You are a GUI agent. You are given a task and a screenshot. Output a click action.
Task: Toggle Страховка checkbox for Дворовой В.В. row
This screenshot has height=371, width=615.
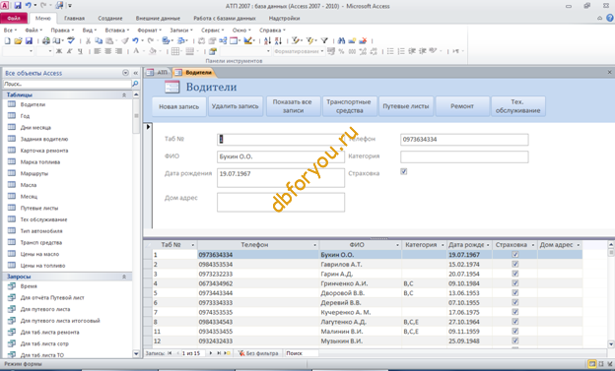click(515, 293)
